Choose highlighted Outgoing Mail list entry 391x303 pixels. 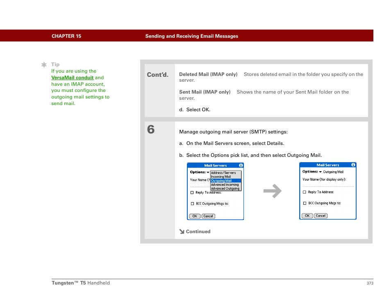pos(226,181)
